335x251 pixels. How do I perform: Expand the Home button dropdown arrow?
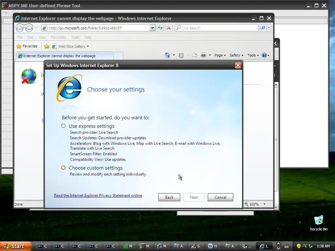point(174,55)
